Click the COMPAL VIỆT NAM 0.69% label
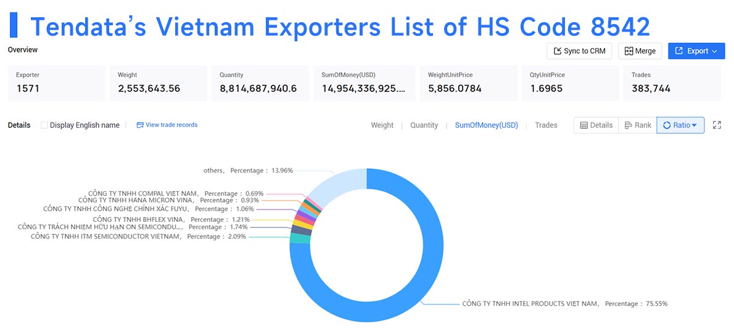The width and height of the screenshot is (734, 331). click(176, 193)
